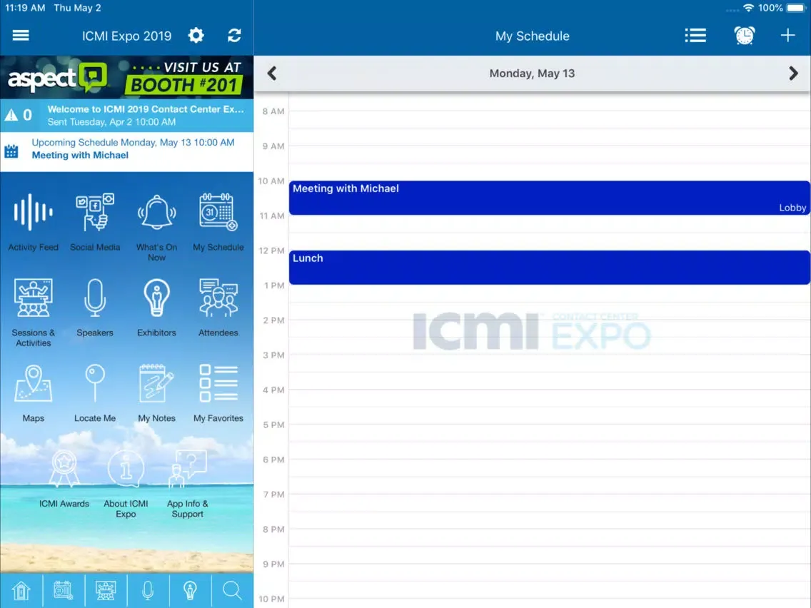The height and width of the screenshot is (608, 811).
Task: Open Exhibitors
Action: (157, 308)
